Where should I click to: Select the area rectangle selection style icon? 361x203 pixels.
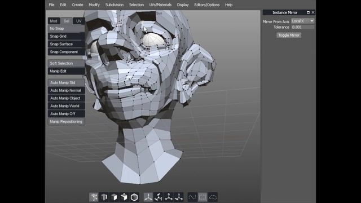point(202,197)
